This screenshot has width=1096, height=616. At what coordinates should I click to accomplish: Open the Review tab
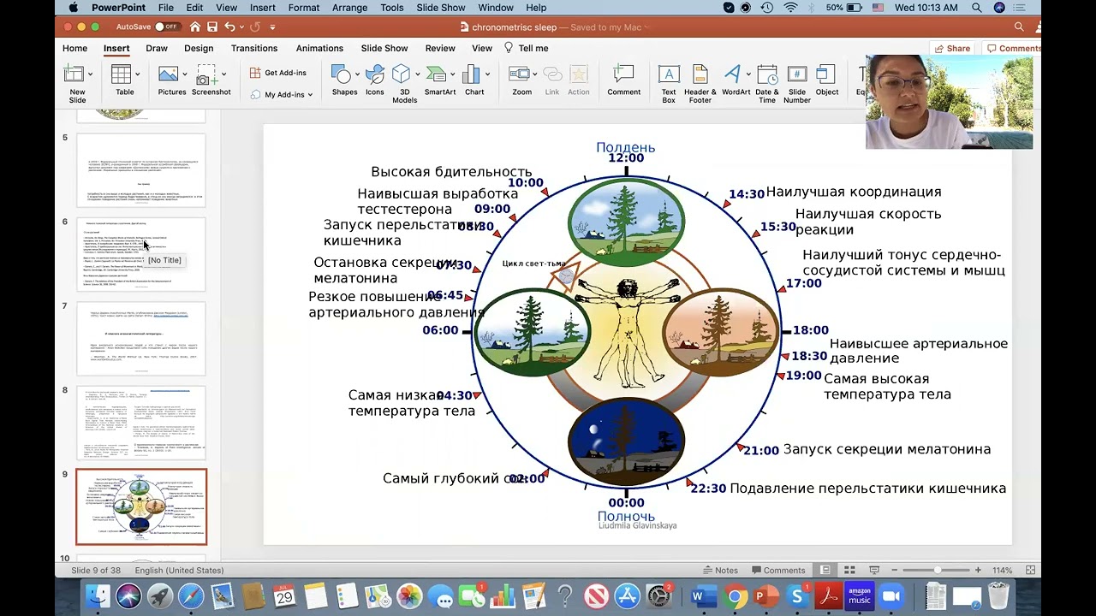(x=440, y=49)
